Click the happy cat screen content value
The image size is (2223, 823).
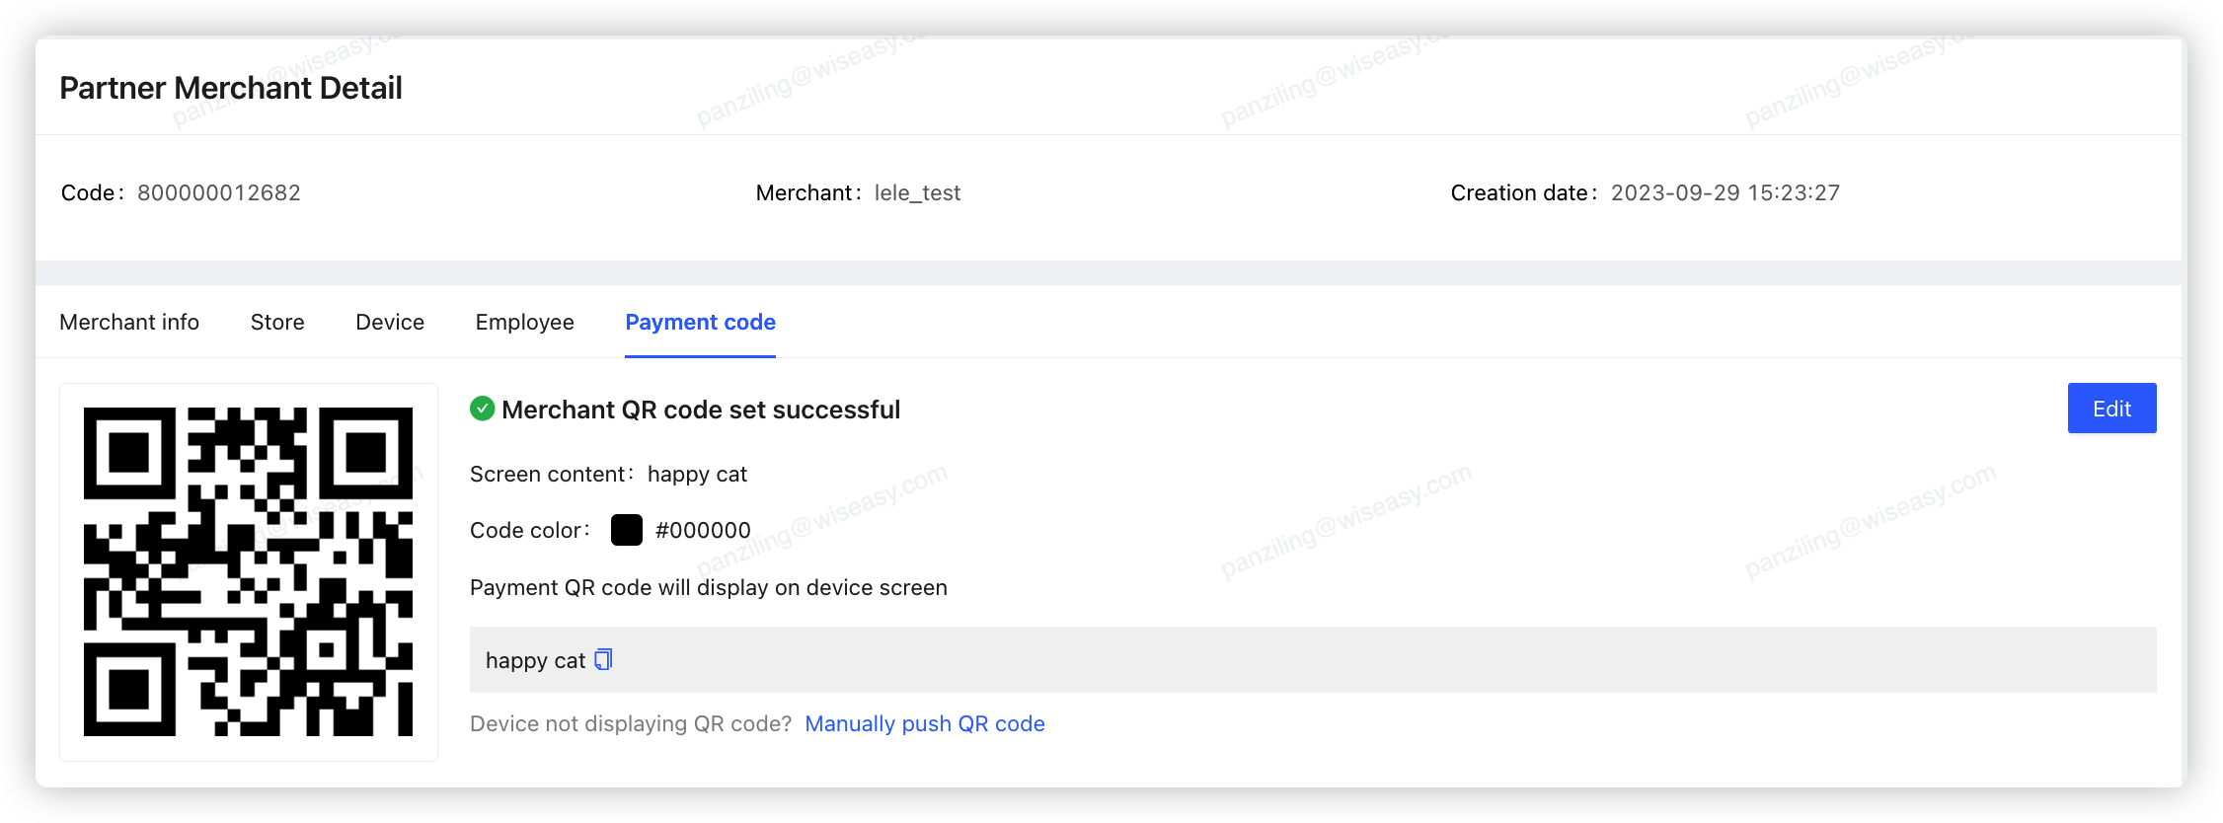tap(697, 474)
